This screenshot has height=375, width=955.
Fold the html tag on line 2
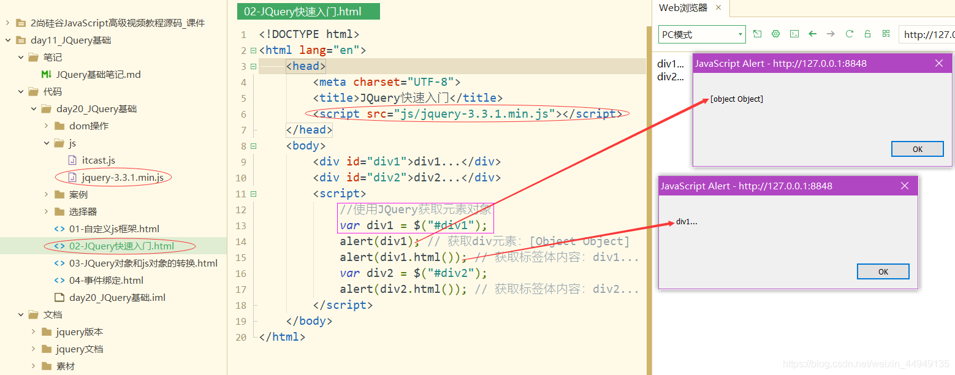pos(253,50)
